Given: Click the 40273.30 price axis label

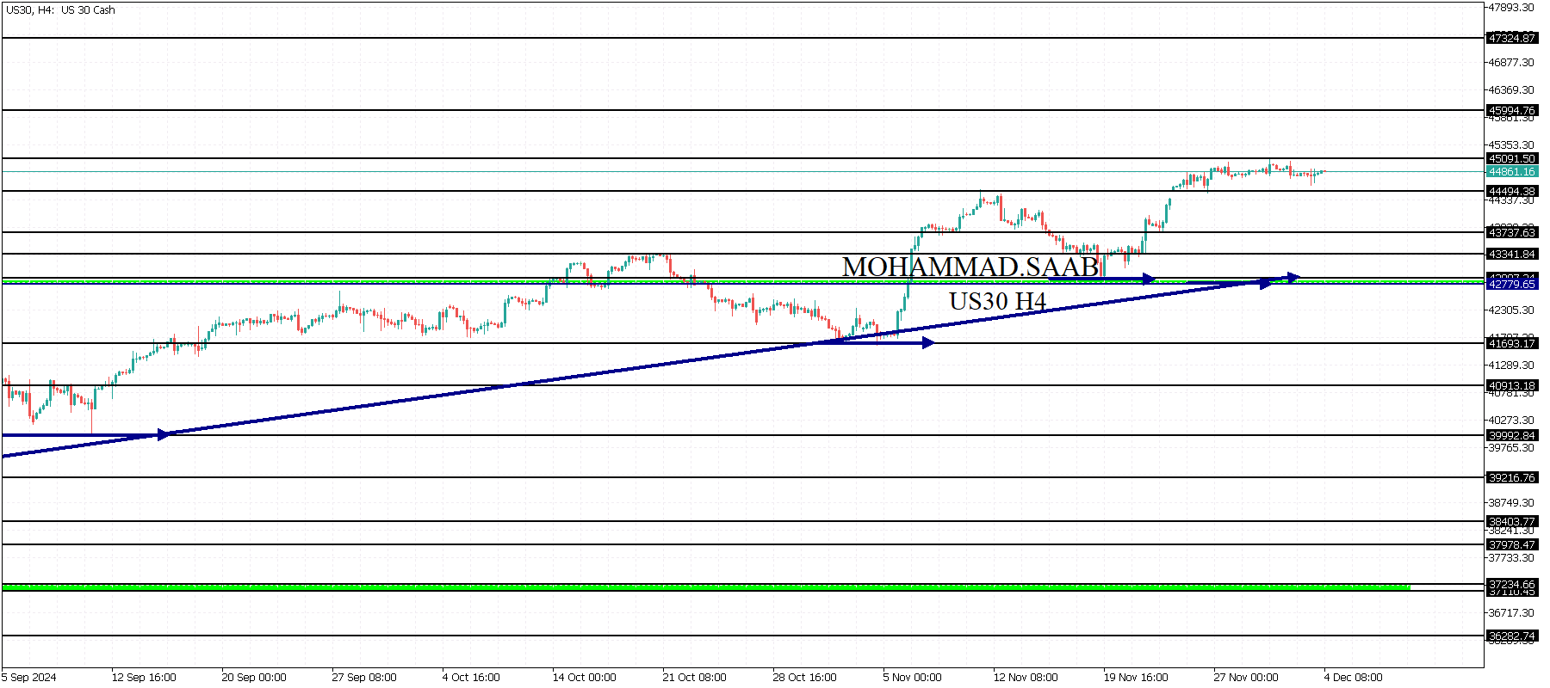Looking at the screenshot, I should [1512, 421].
